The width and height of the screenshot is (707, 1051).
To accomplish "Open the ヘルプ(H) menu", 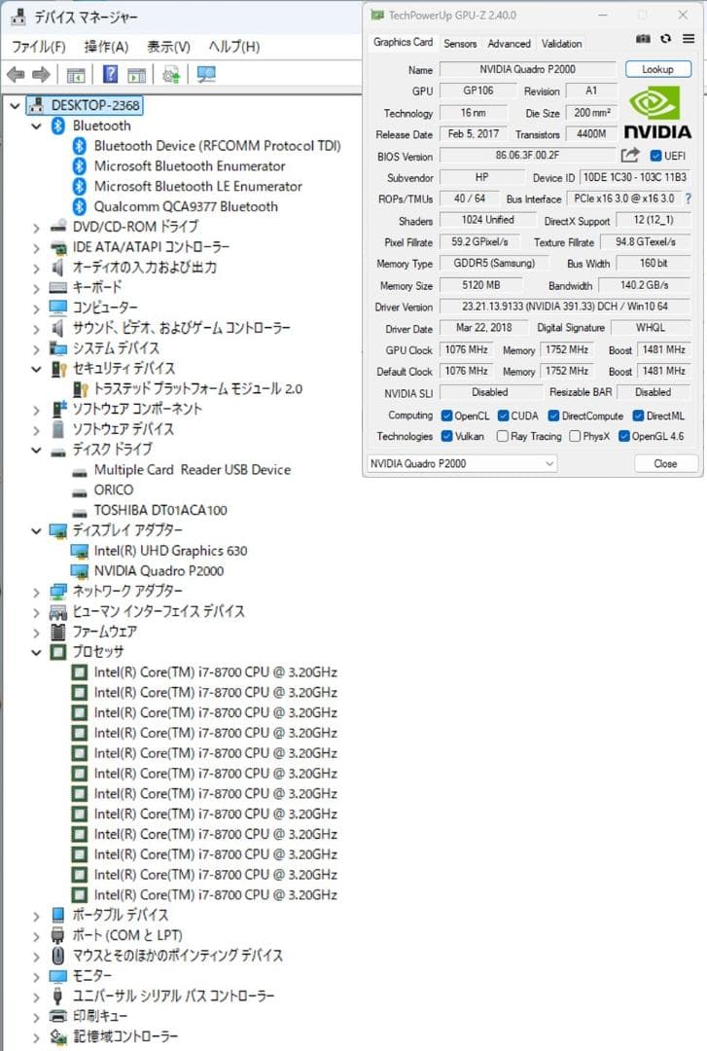I will [233, 47].
